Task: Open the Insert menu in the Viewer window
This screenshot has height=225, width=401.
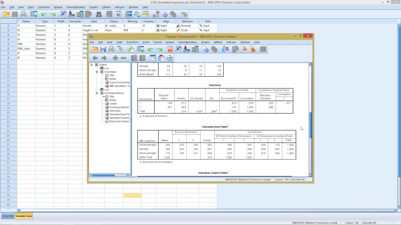Action: [146, 42]
